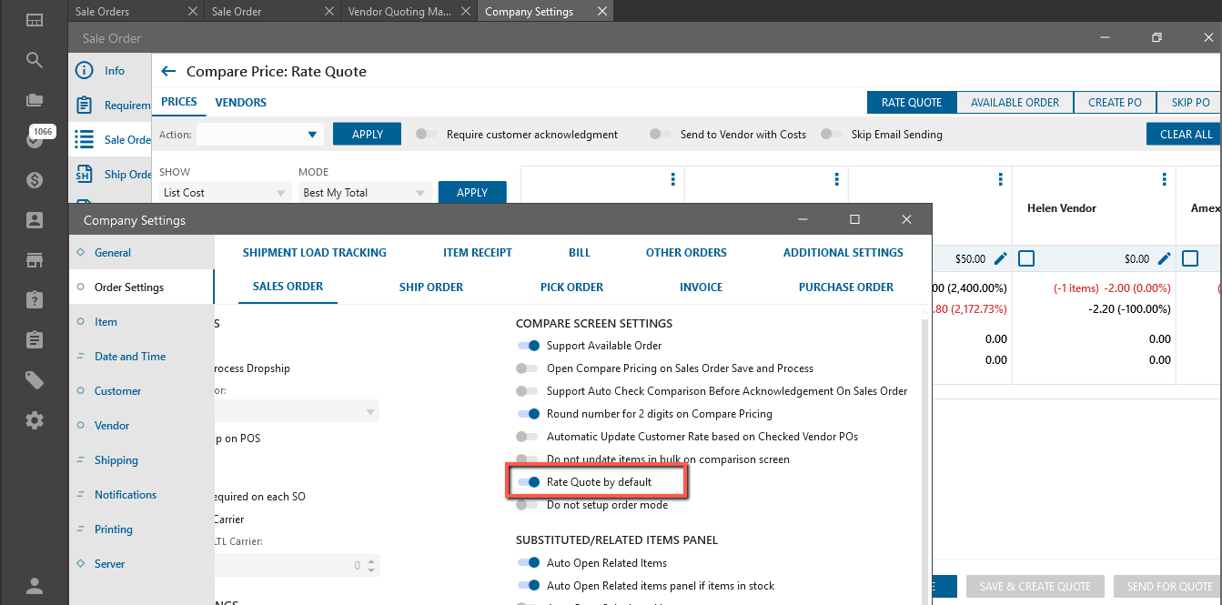
Task: Open the List Cost show dropdown
Action: 225,193
